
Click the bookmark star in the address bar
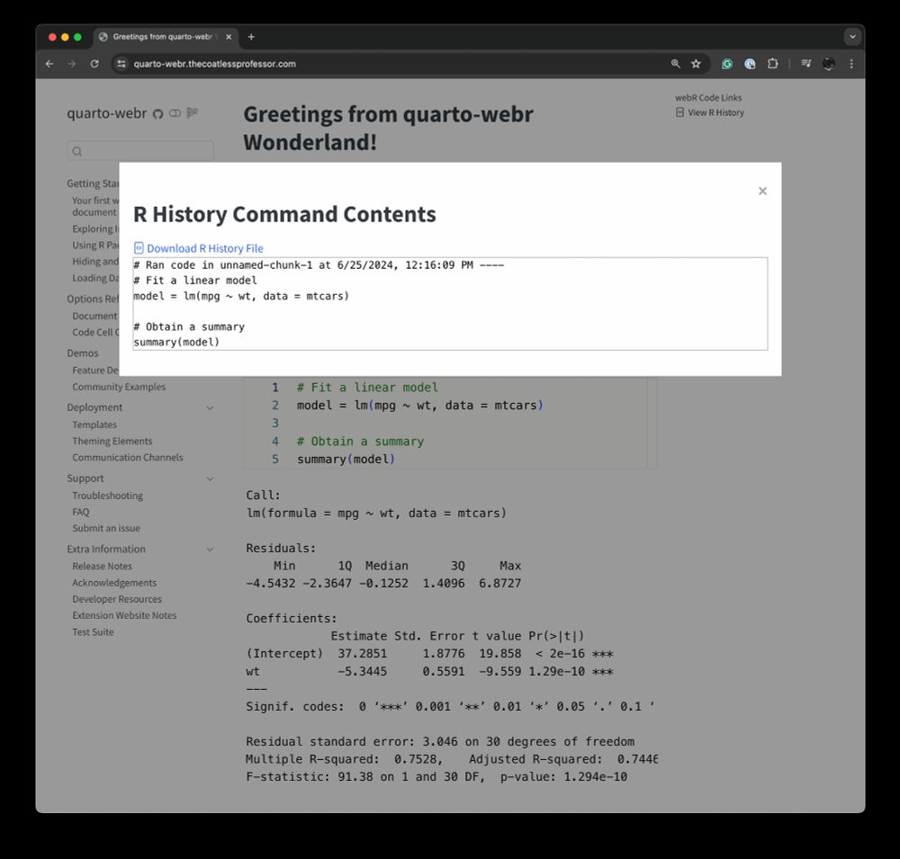tap(696, 64)
